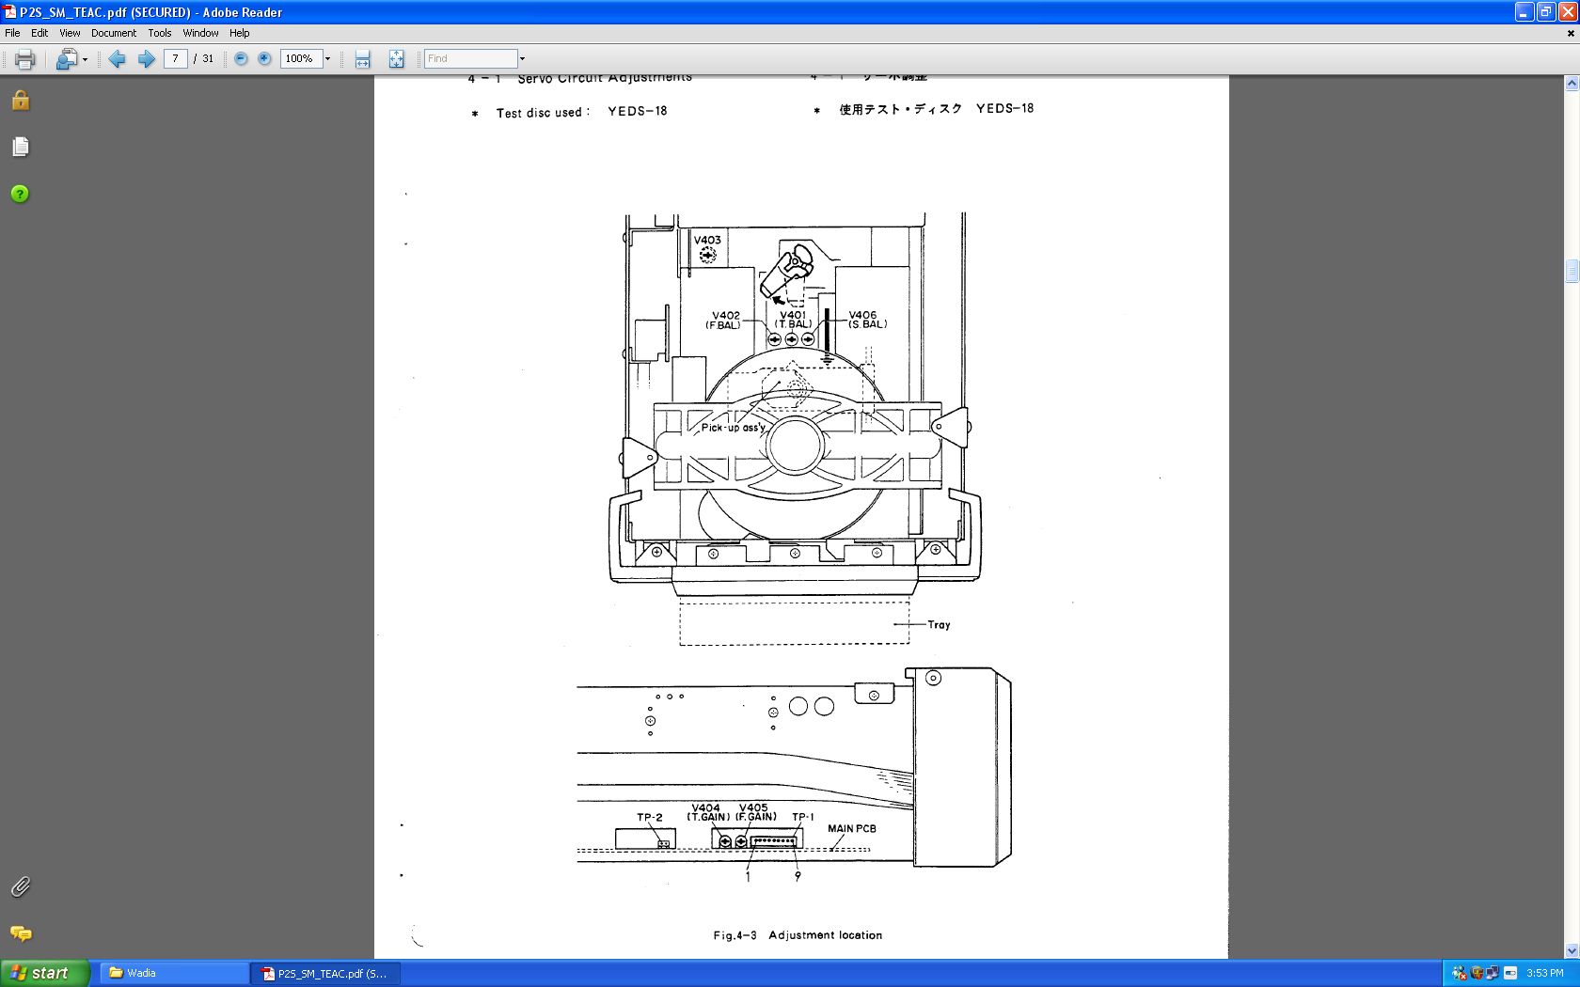This screenshot has width=1580, height=987.
Task: Go to next page arrow
Action: click(x=146, y=59)
